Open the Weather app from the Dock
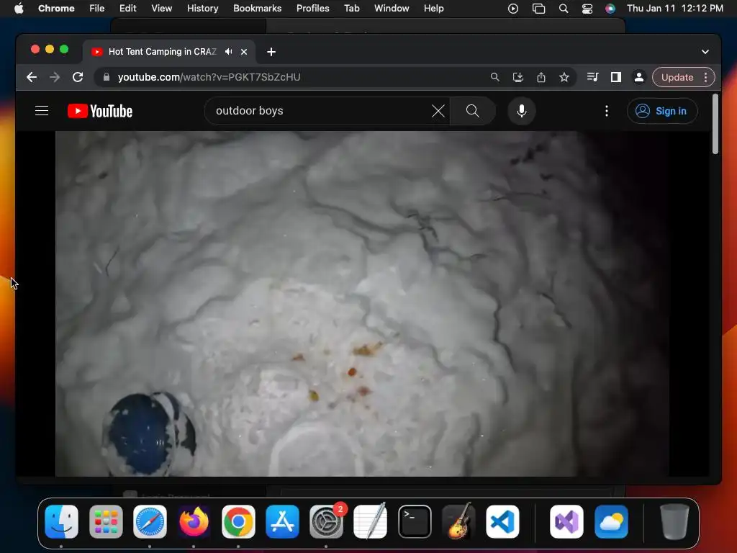Screen dimensions: 737x553 [x=611, y=521]
